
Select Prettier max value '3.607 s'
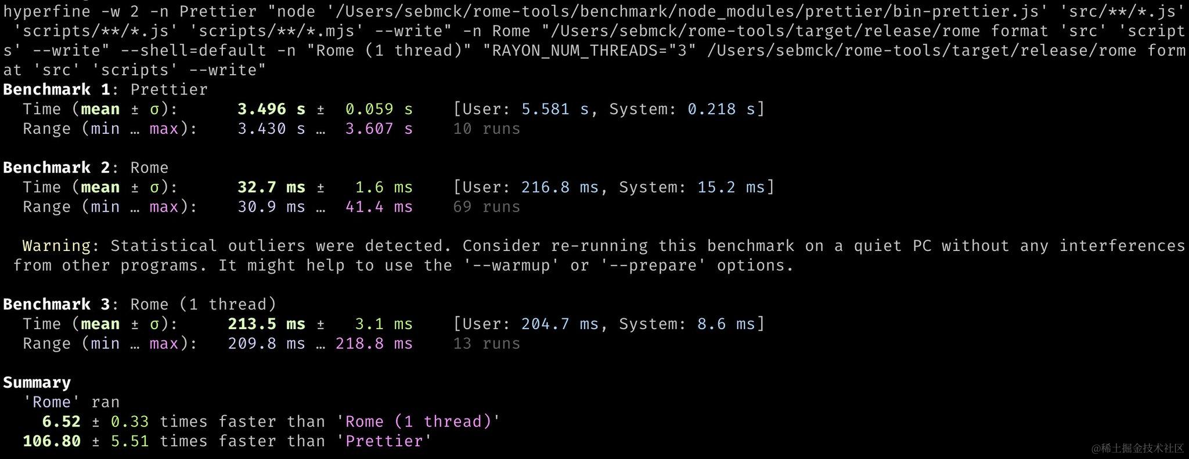[x=379, y=129]
